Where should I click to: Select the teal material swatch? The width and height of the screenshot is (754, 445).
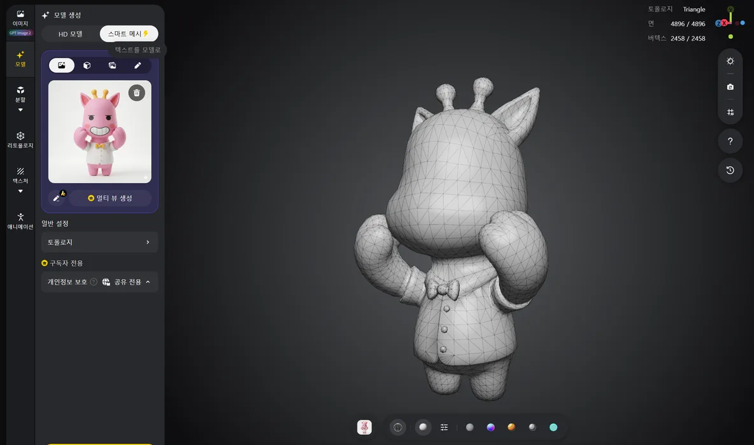click(x=553, y=427)
